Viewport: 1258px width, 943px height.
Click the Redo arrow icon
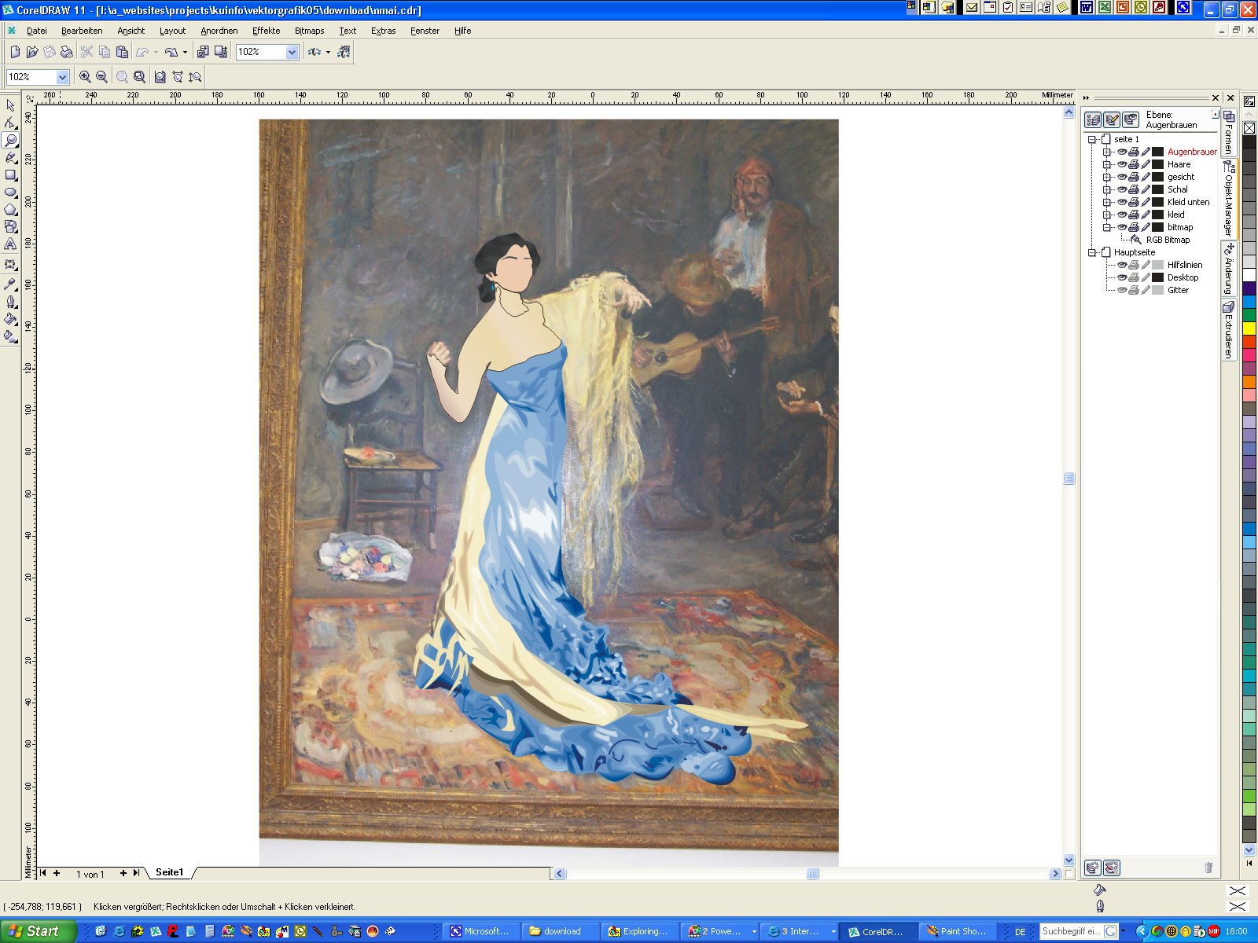pos(171,52)
